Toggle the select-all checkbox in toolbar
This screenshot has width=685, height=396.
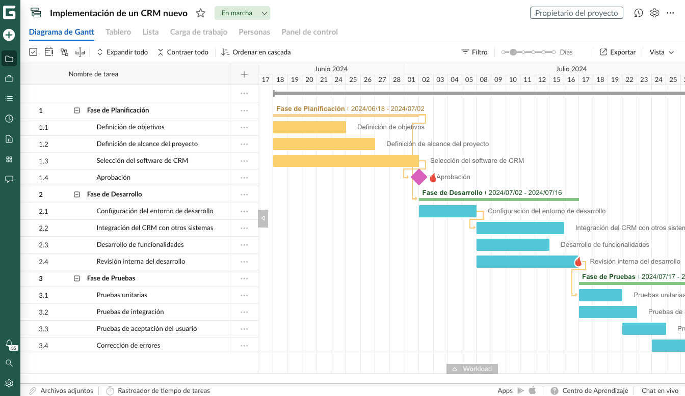point(33,52)
